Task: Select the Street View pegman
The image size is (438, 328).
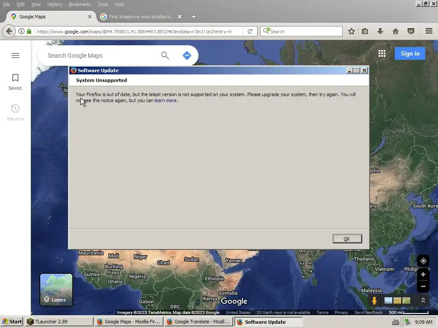Action: click(x=374, y=300)
